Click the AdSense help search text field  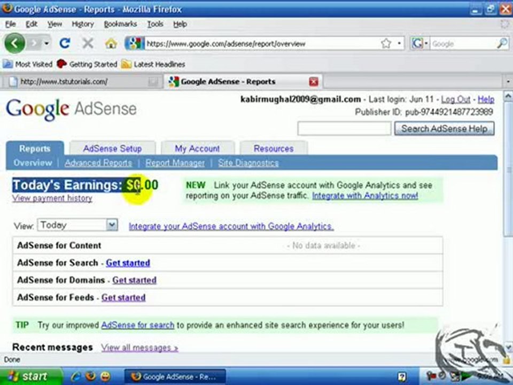pos(344,128)
